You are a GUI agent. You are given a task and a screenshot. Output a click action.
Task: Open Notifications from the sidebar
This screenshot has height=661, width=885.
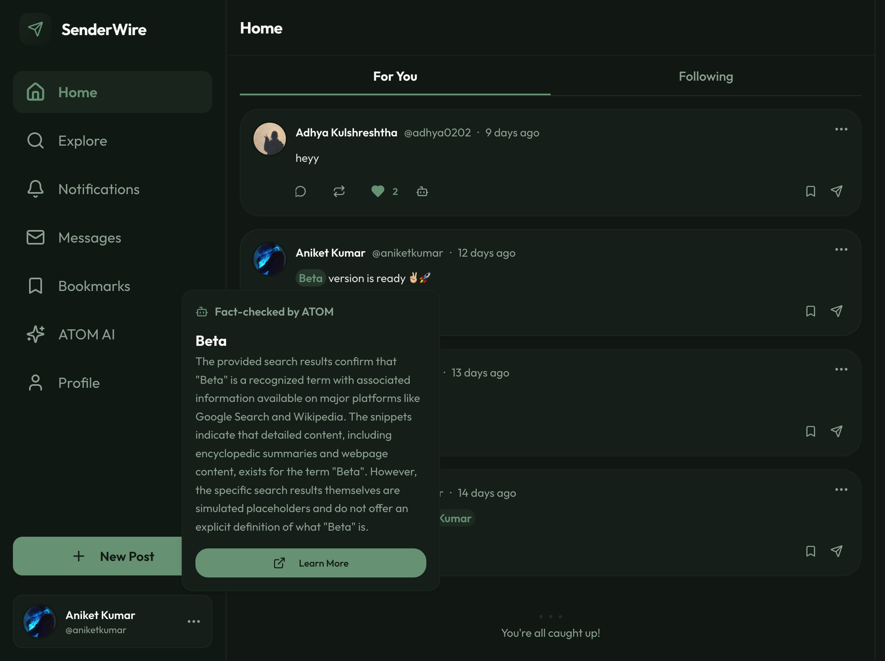(x=99, y=189)
